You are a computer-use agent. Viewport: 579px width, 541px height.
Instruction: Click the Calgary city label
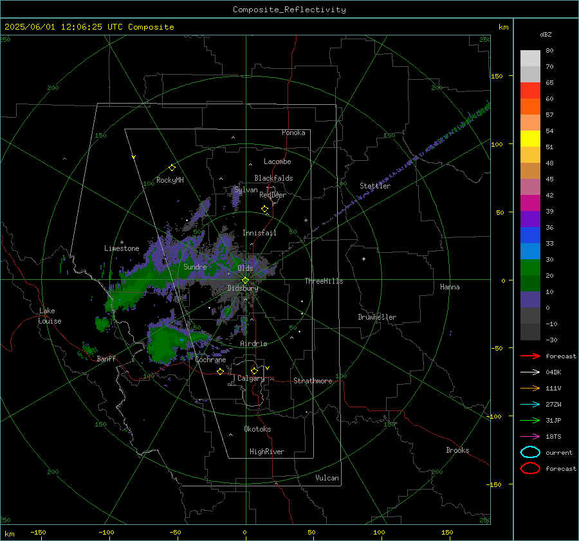tap(251, 378)
